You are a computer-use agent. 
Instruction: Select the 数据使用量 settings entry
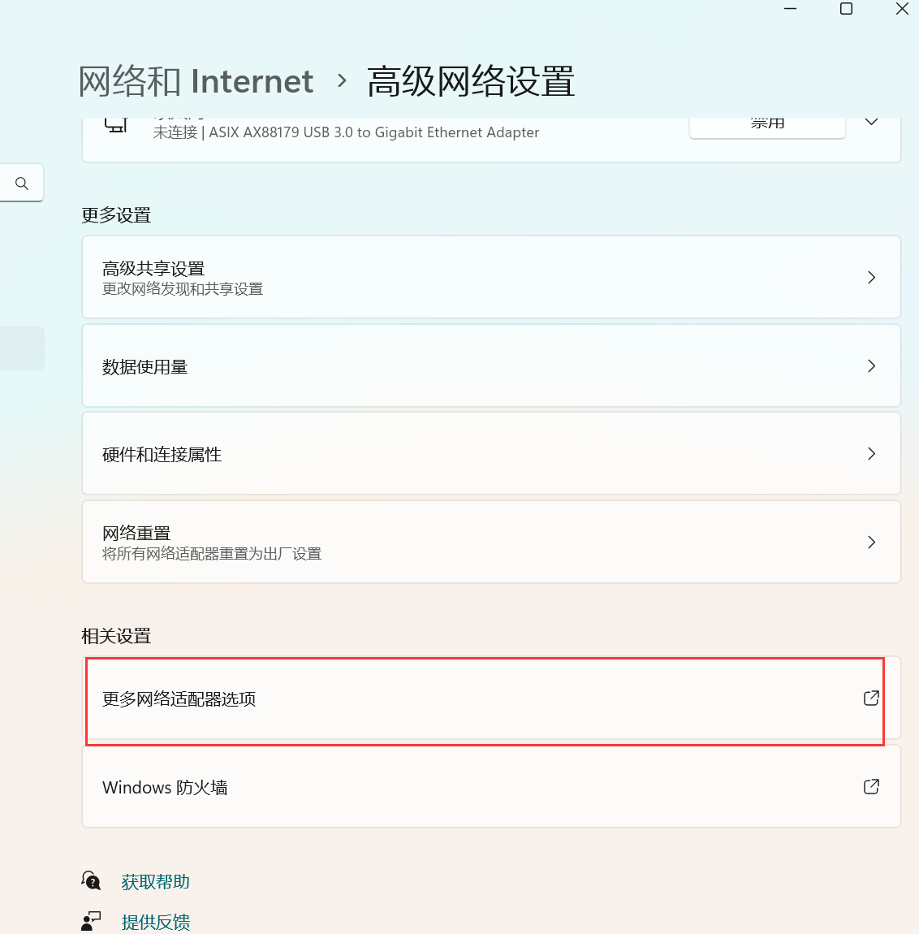point(490,365)
